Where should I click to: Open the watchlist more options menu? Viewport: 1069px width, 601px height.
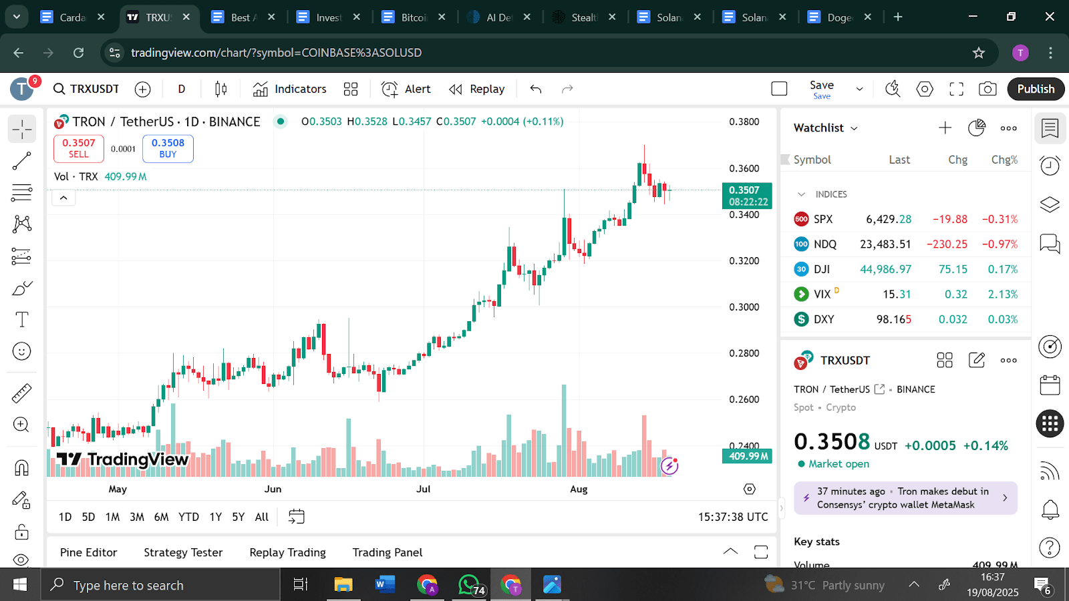point(1009,128)
